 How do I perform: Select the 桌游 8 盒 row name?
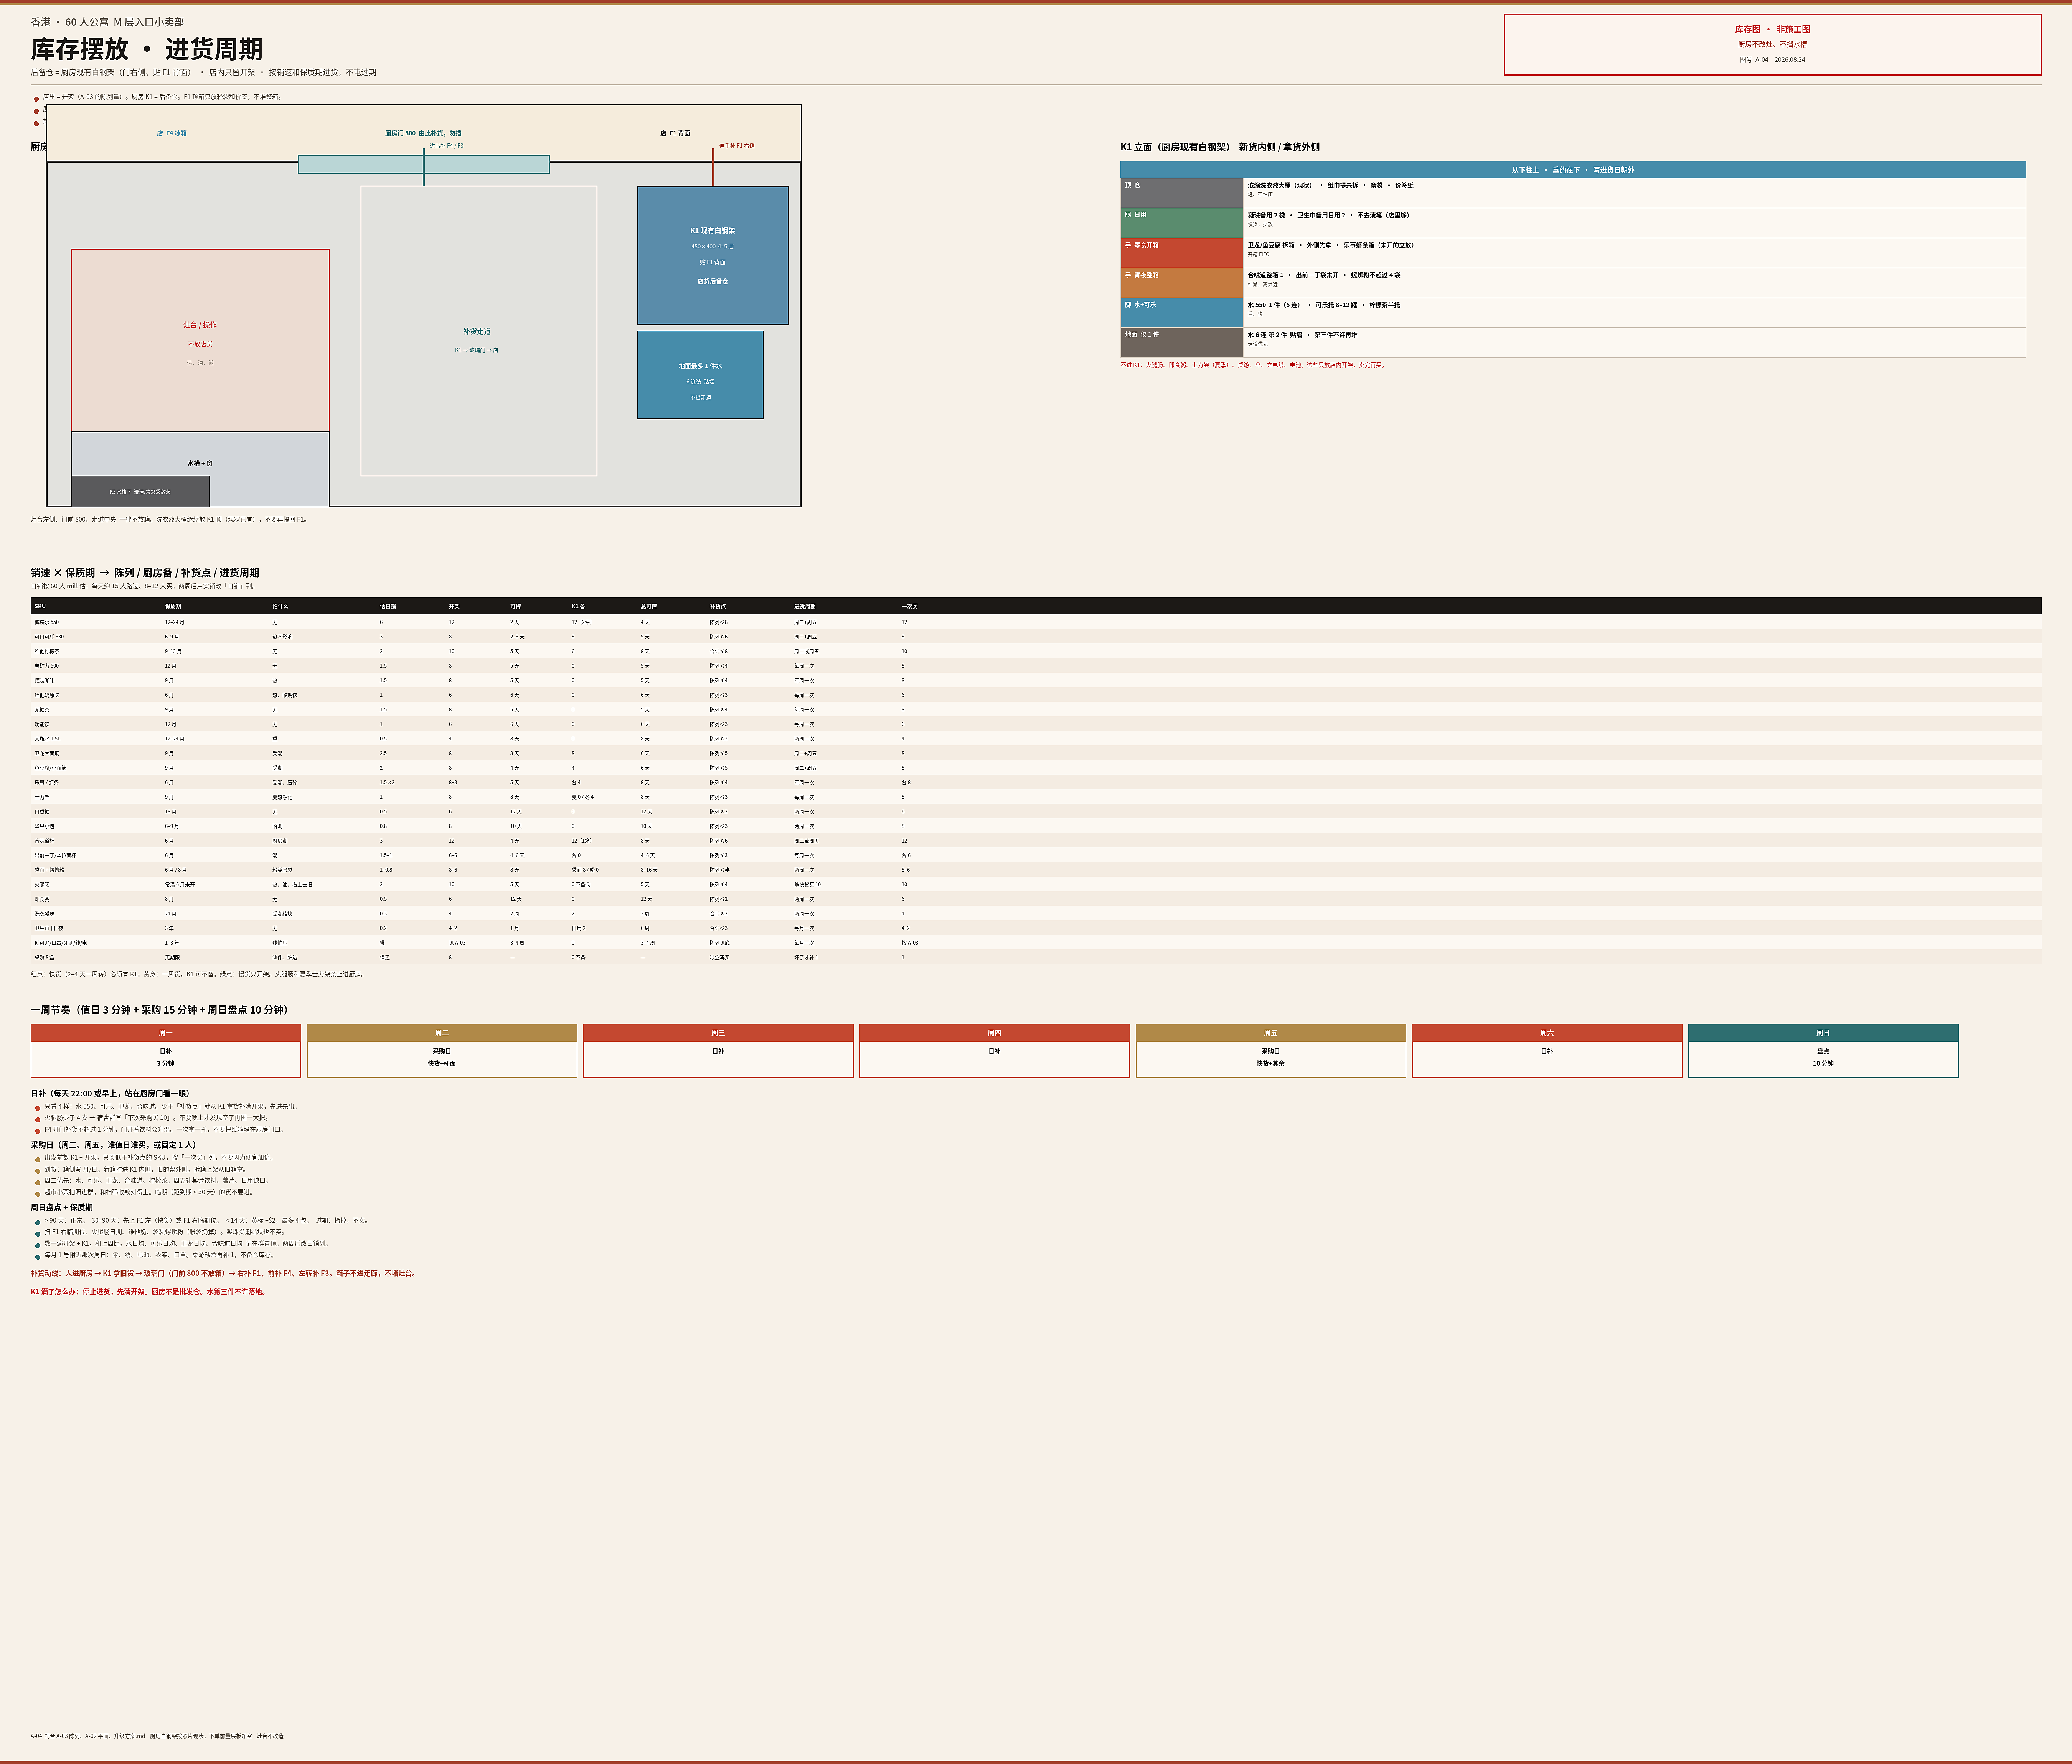coord(45,958)
